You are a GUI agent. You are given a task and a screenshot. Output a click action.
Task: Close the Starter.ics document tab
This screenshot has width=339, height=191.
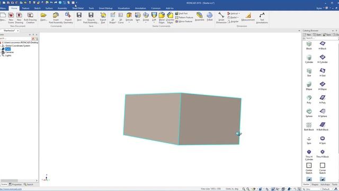pos(18,31)
